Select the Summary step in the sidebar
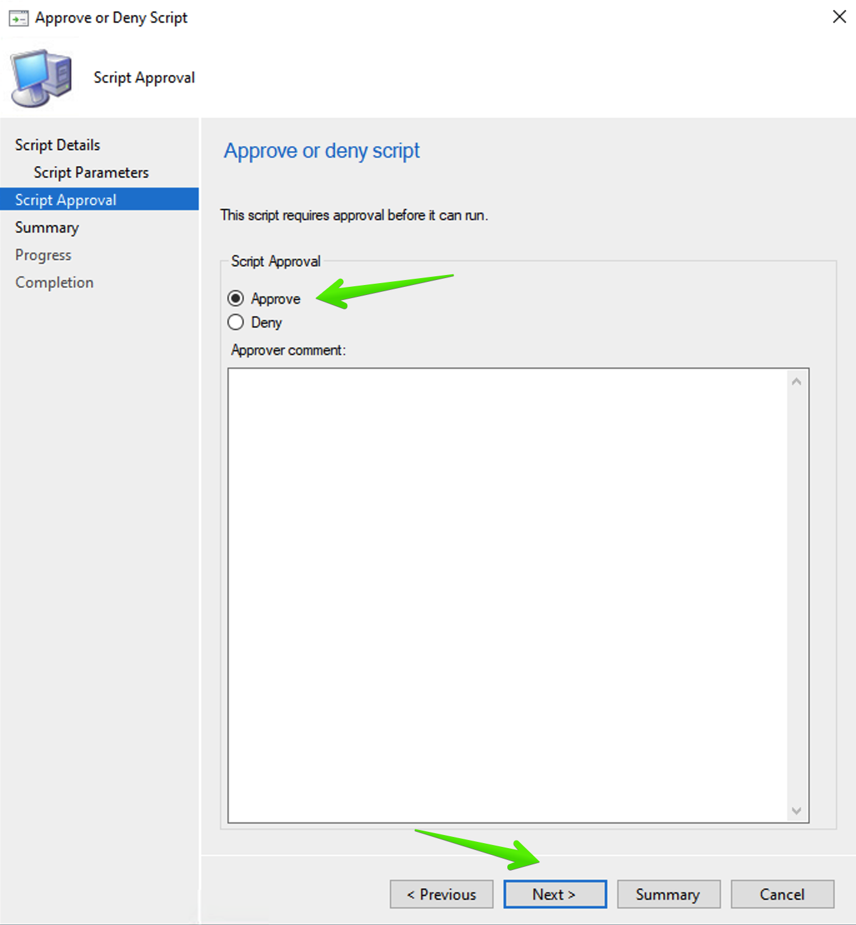 click(x=47, y=227)
